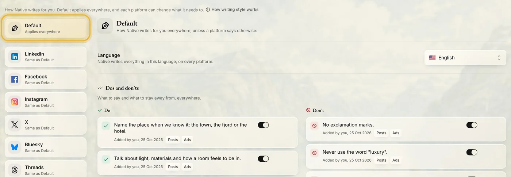Open the Facebook platform style
Screen dimensions: 511x177
pyautogui.click(x=46, y=79)
